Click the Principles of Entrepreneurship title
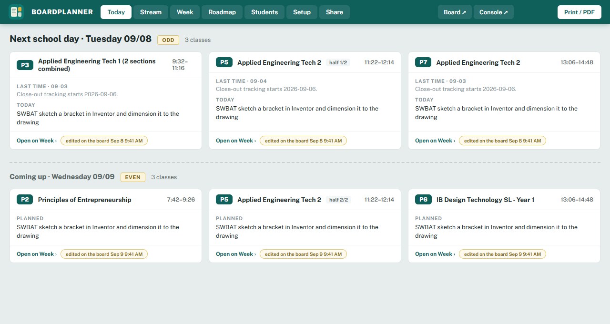 (84, 200)
